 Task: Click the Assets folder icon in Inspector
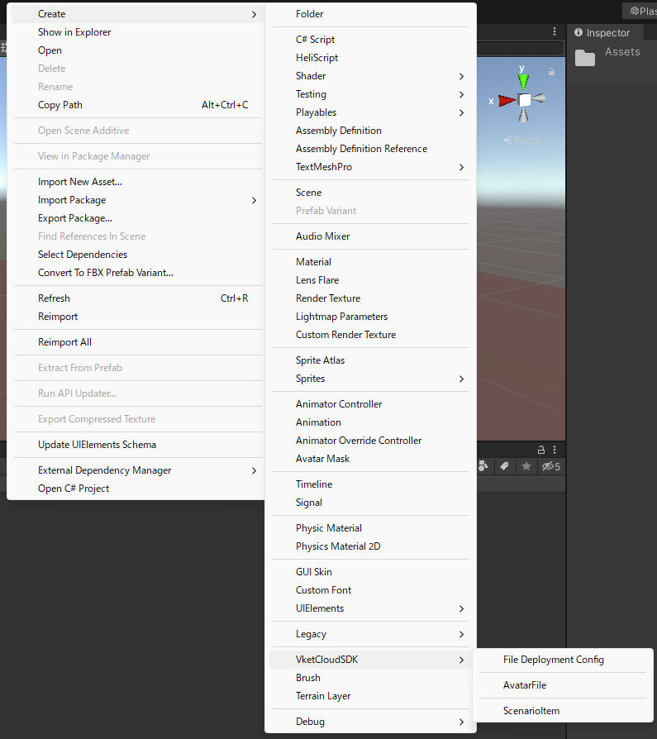point(585,58)
